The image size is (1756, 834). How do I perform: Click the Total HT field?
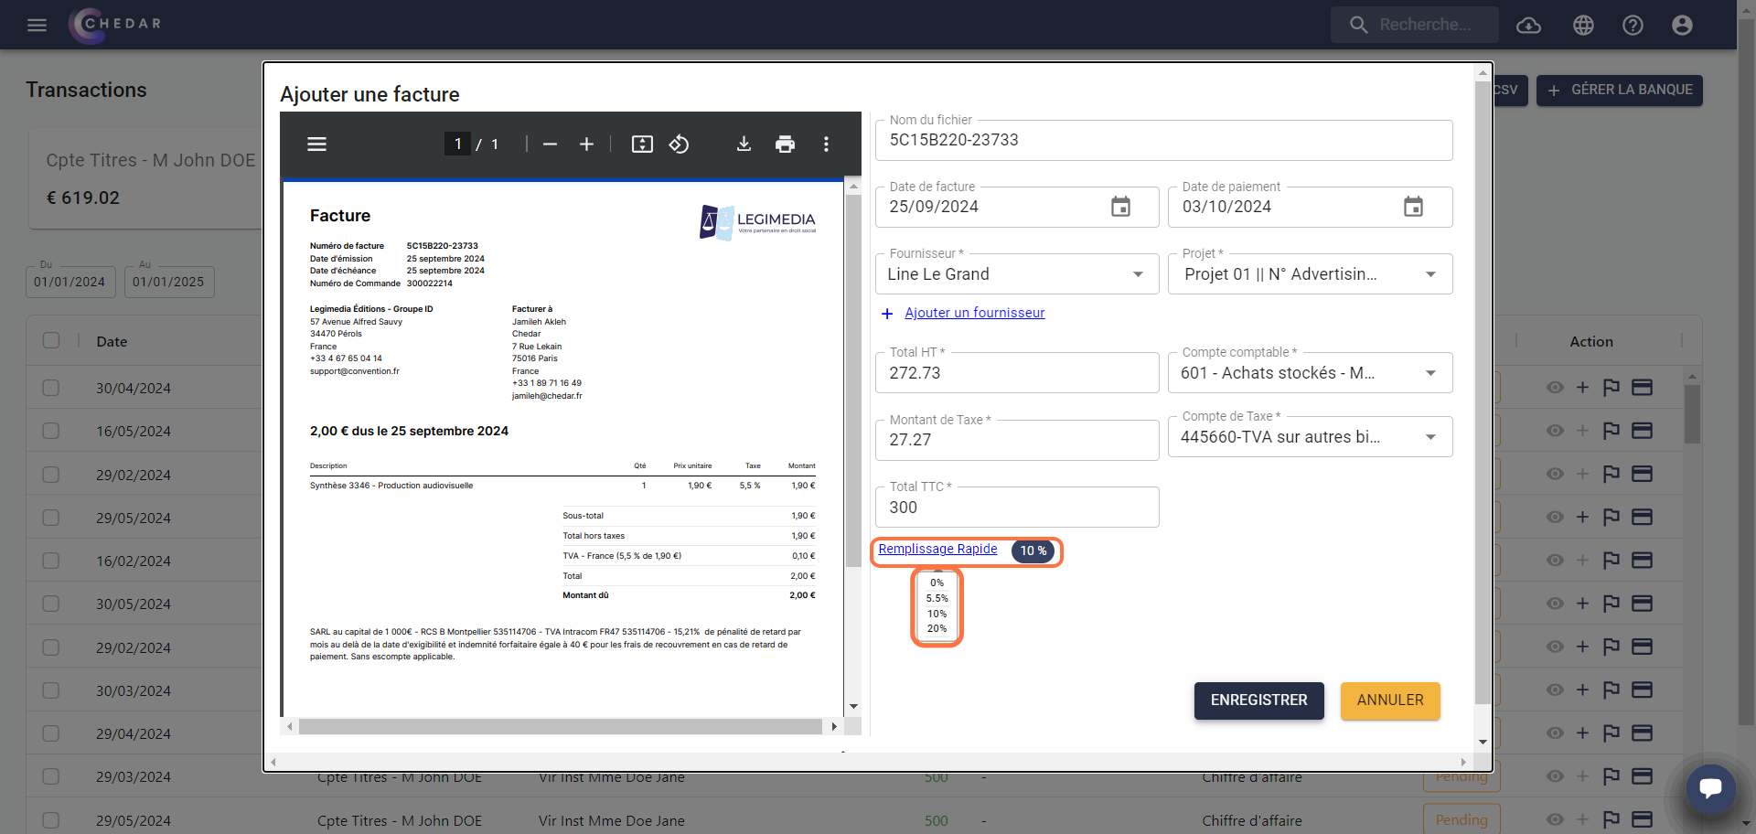tap(1017, 373)
